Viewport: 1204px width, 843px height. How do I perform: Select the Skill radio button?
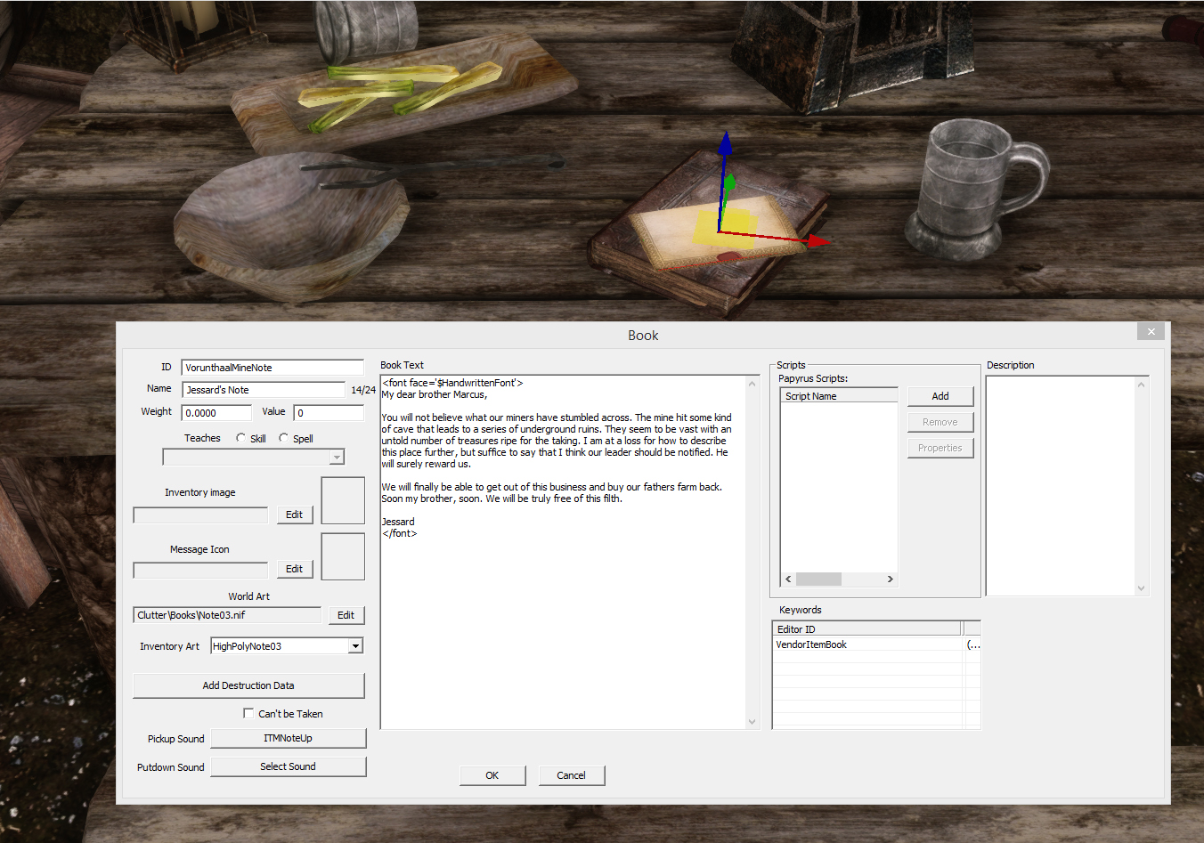pyautogui.click(x=240, y=438)
